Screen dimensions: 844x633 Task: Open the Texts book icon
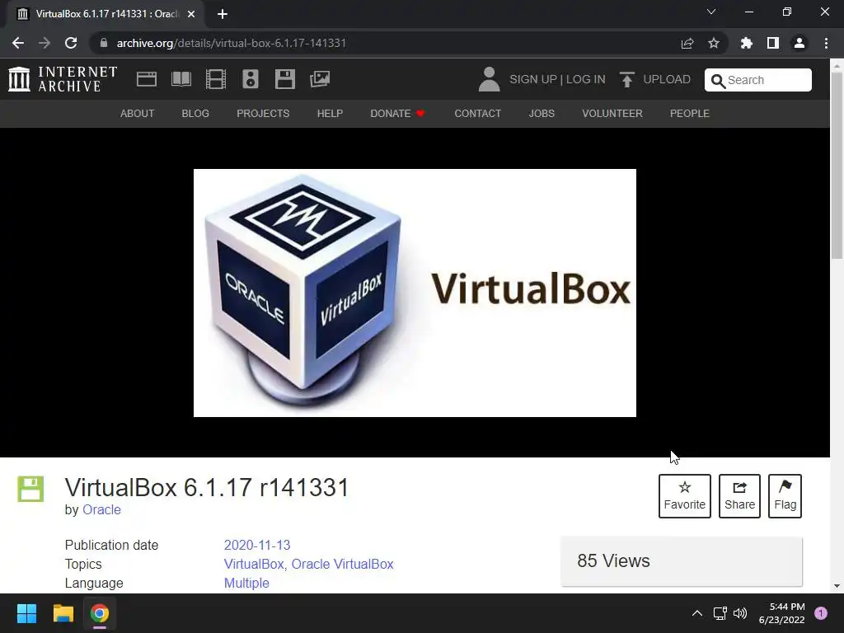coord(181,79)
